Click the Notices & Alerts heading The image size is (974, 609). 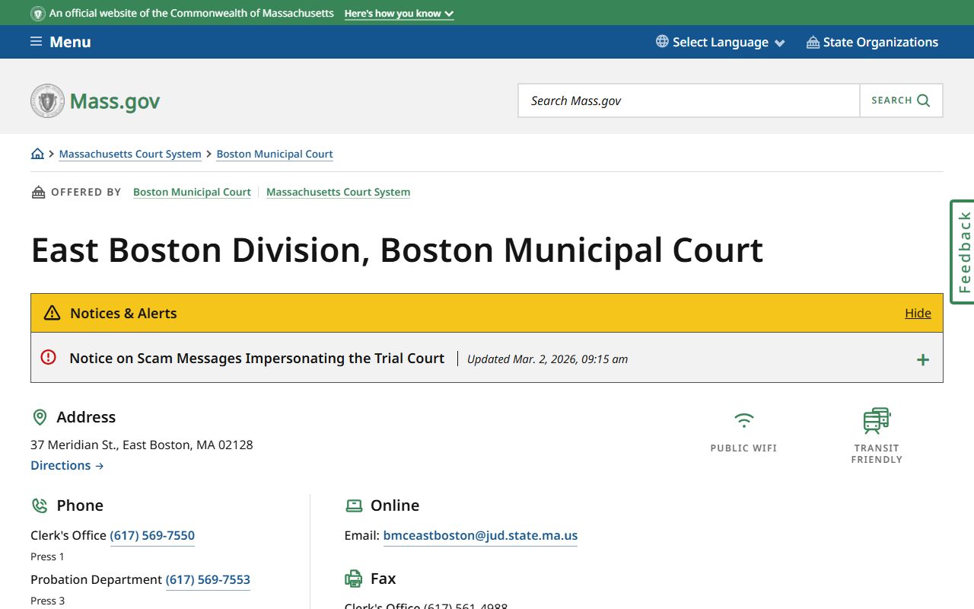pos(123,313)
